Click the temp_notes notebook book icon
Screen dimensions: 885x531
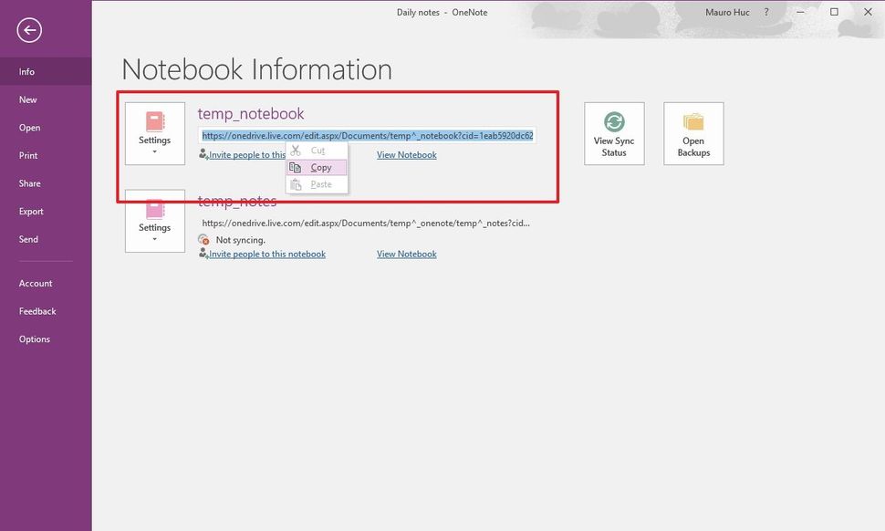click(x=155, y=210)
